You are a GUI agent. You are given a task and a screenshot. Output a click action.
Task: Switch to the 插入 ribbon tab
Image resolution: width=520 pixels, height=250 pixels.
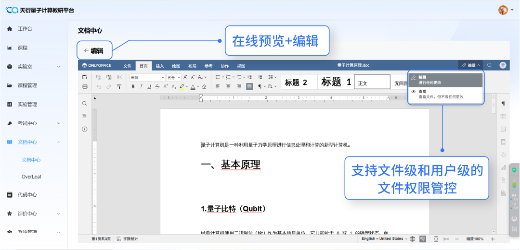point(160,66)
